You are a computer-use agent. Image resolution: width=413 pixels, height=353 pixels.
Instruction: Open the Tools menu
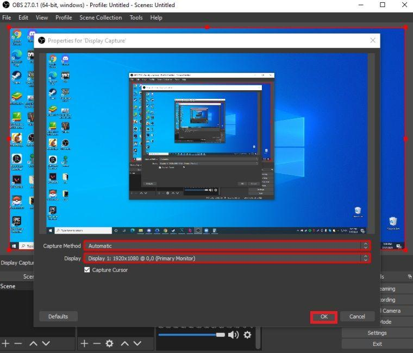136,17
